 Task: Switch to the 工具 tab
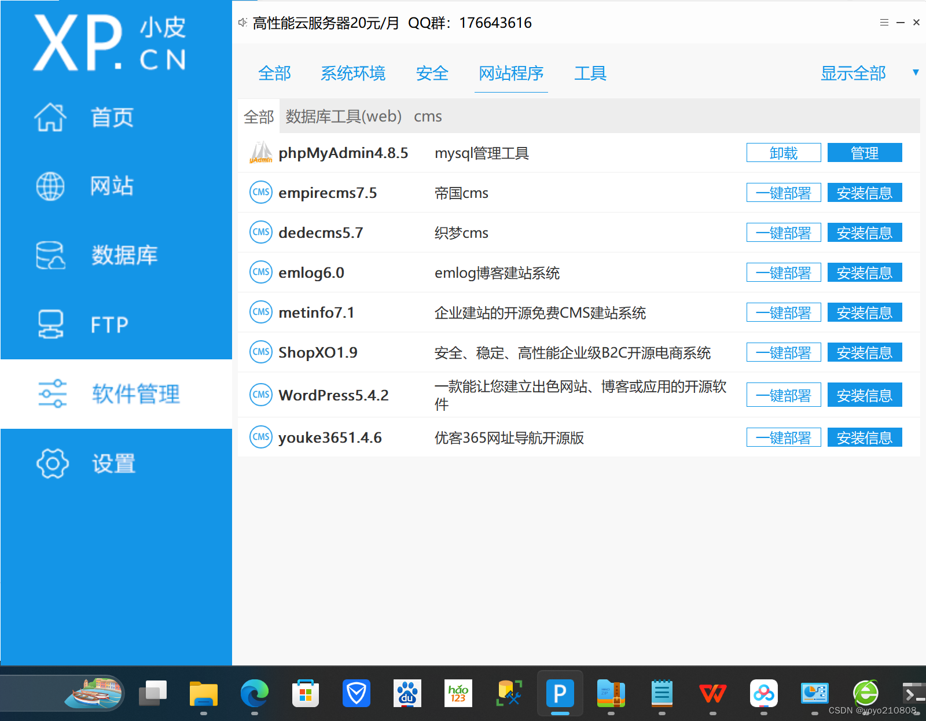pyautogui.click(x=590, y=73)
